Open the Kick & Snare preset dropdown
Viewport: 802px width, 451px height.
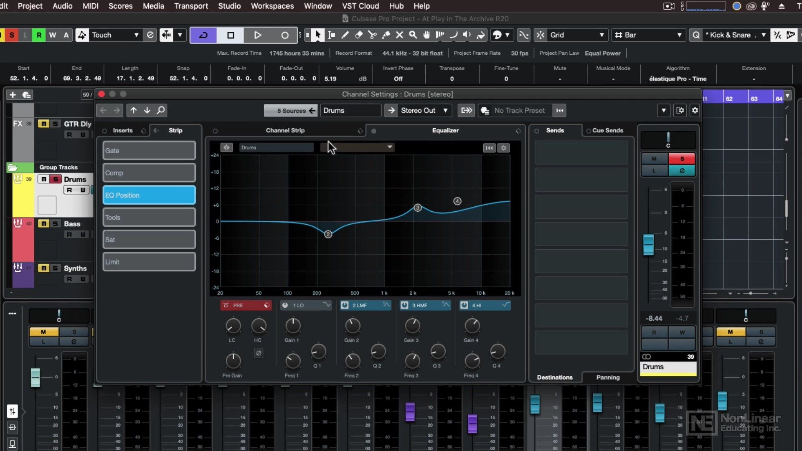(736, 35)
